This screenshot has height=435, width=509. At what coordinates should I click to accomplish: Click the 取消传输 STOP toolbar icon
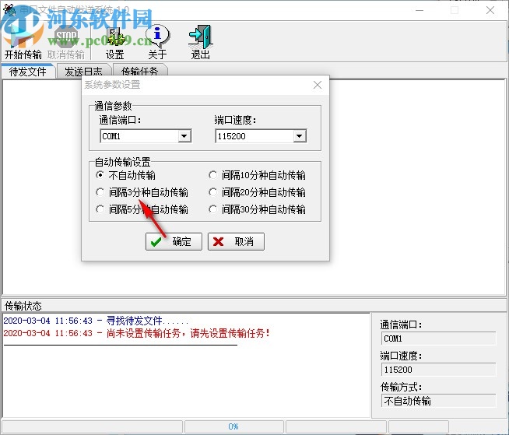[66, 42]
